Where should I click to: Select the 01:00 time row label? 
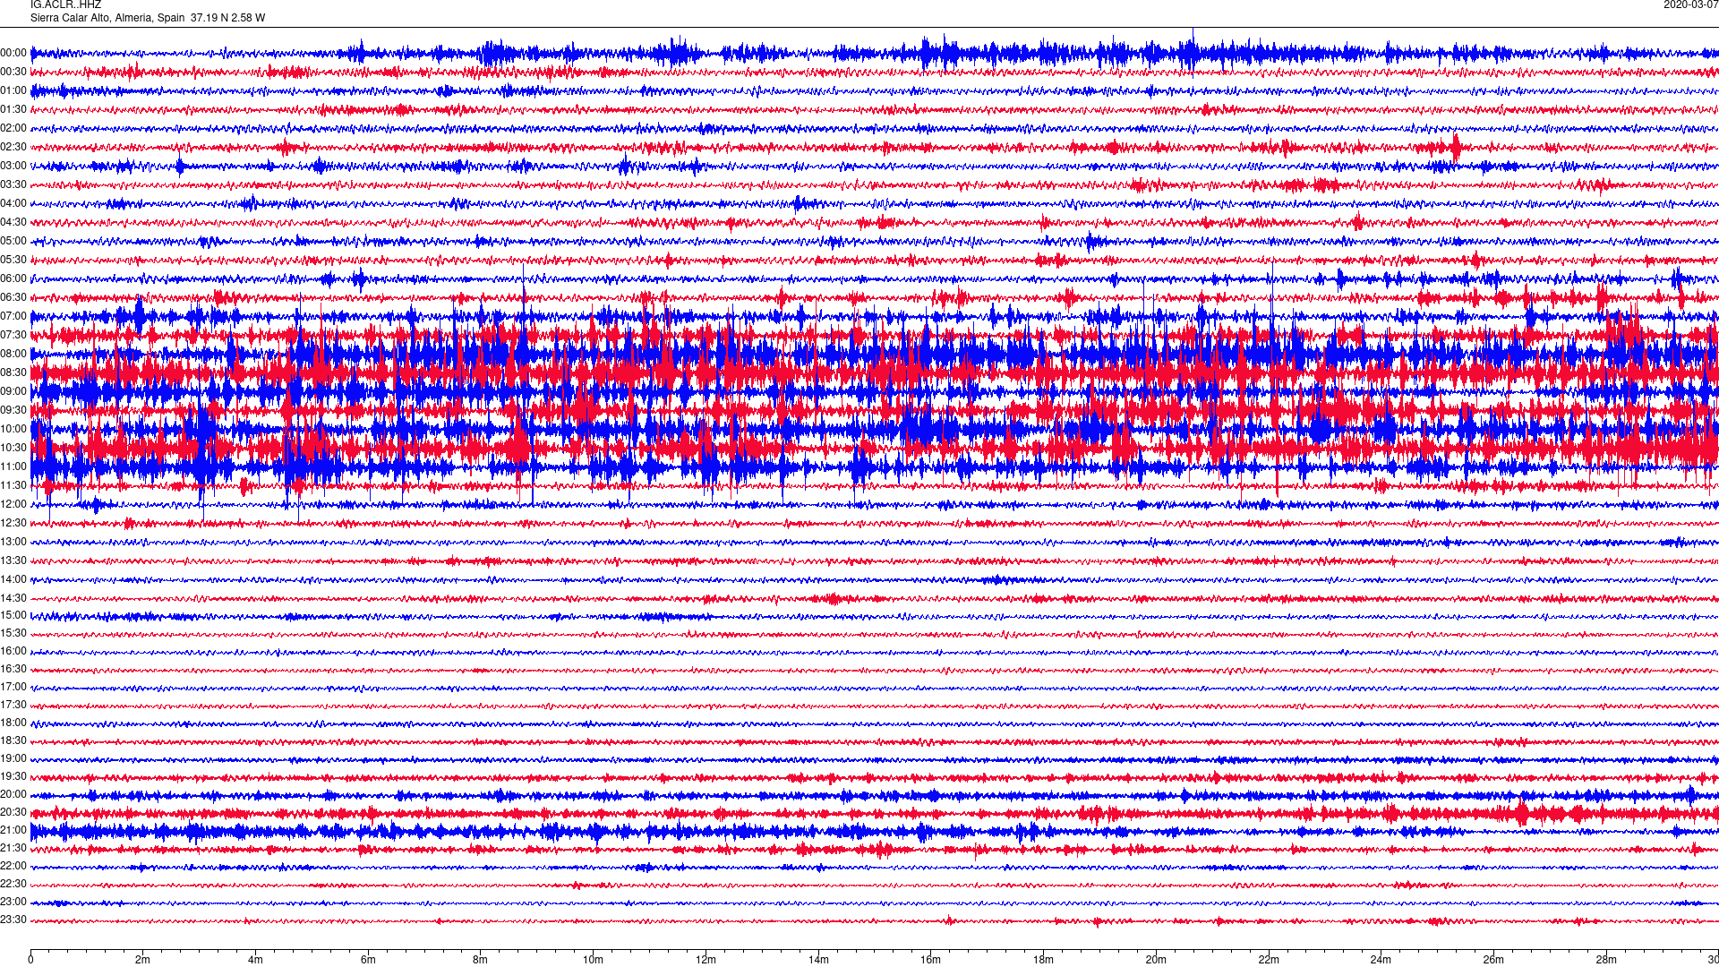point(13,91)
